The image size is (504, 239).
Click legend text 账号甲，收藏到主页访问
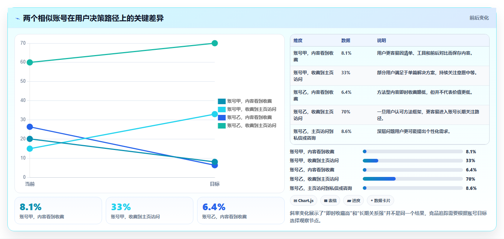point(252,109)
